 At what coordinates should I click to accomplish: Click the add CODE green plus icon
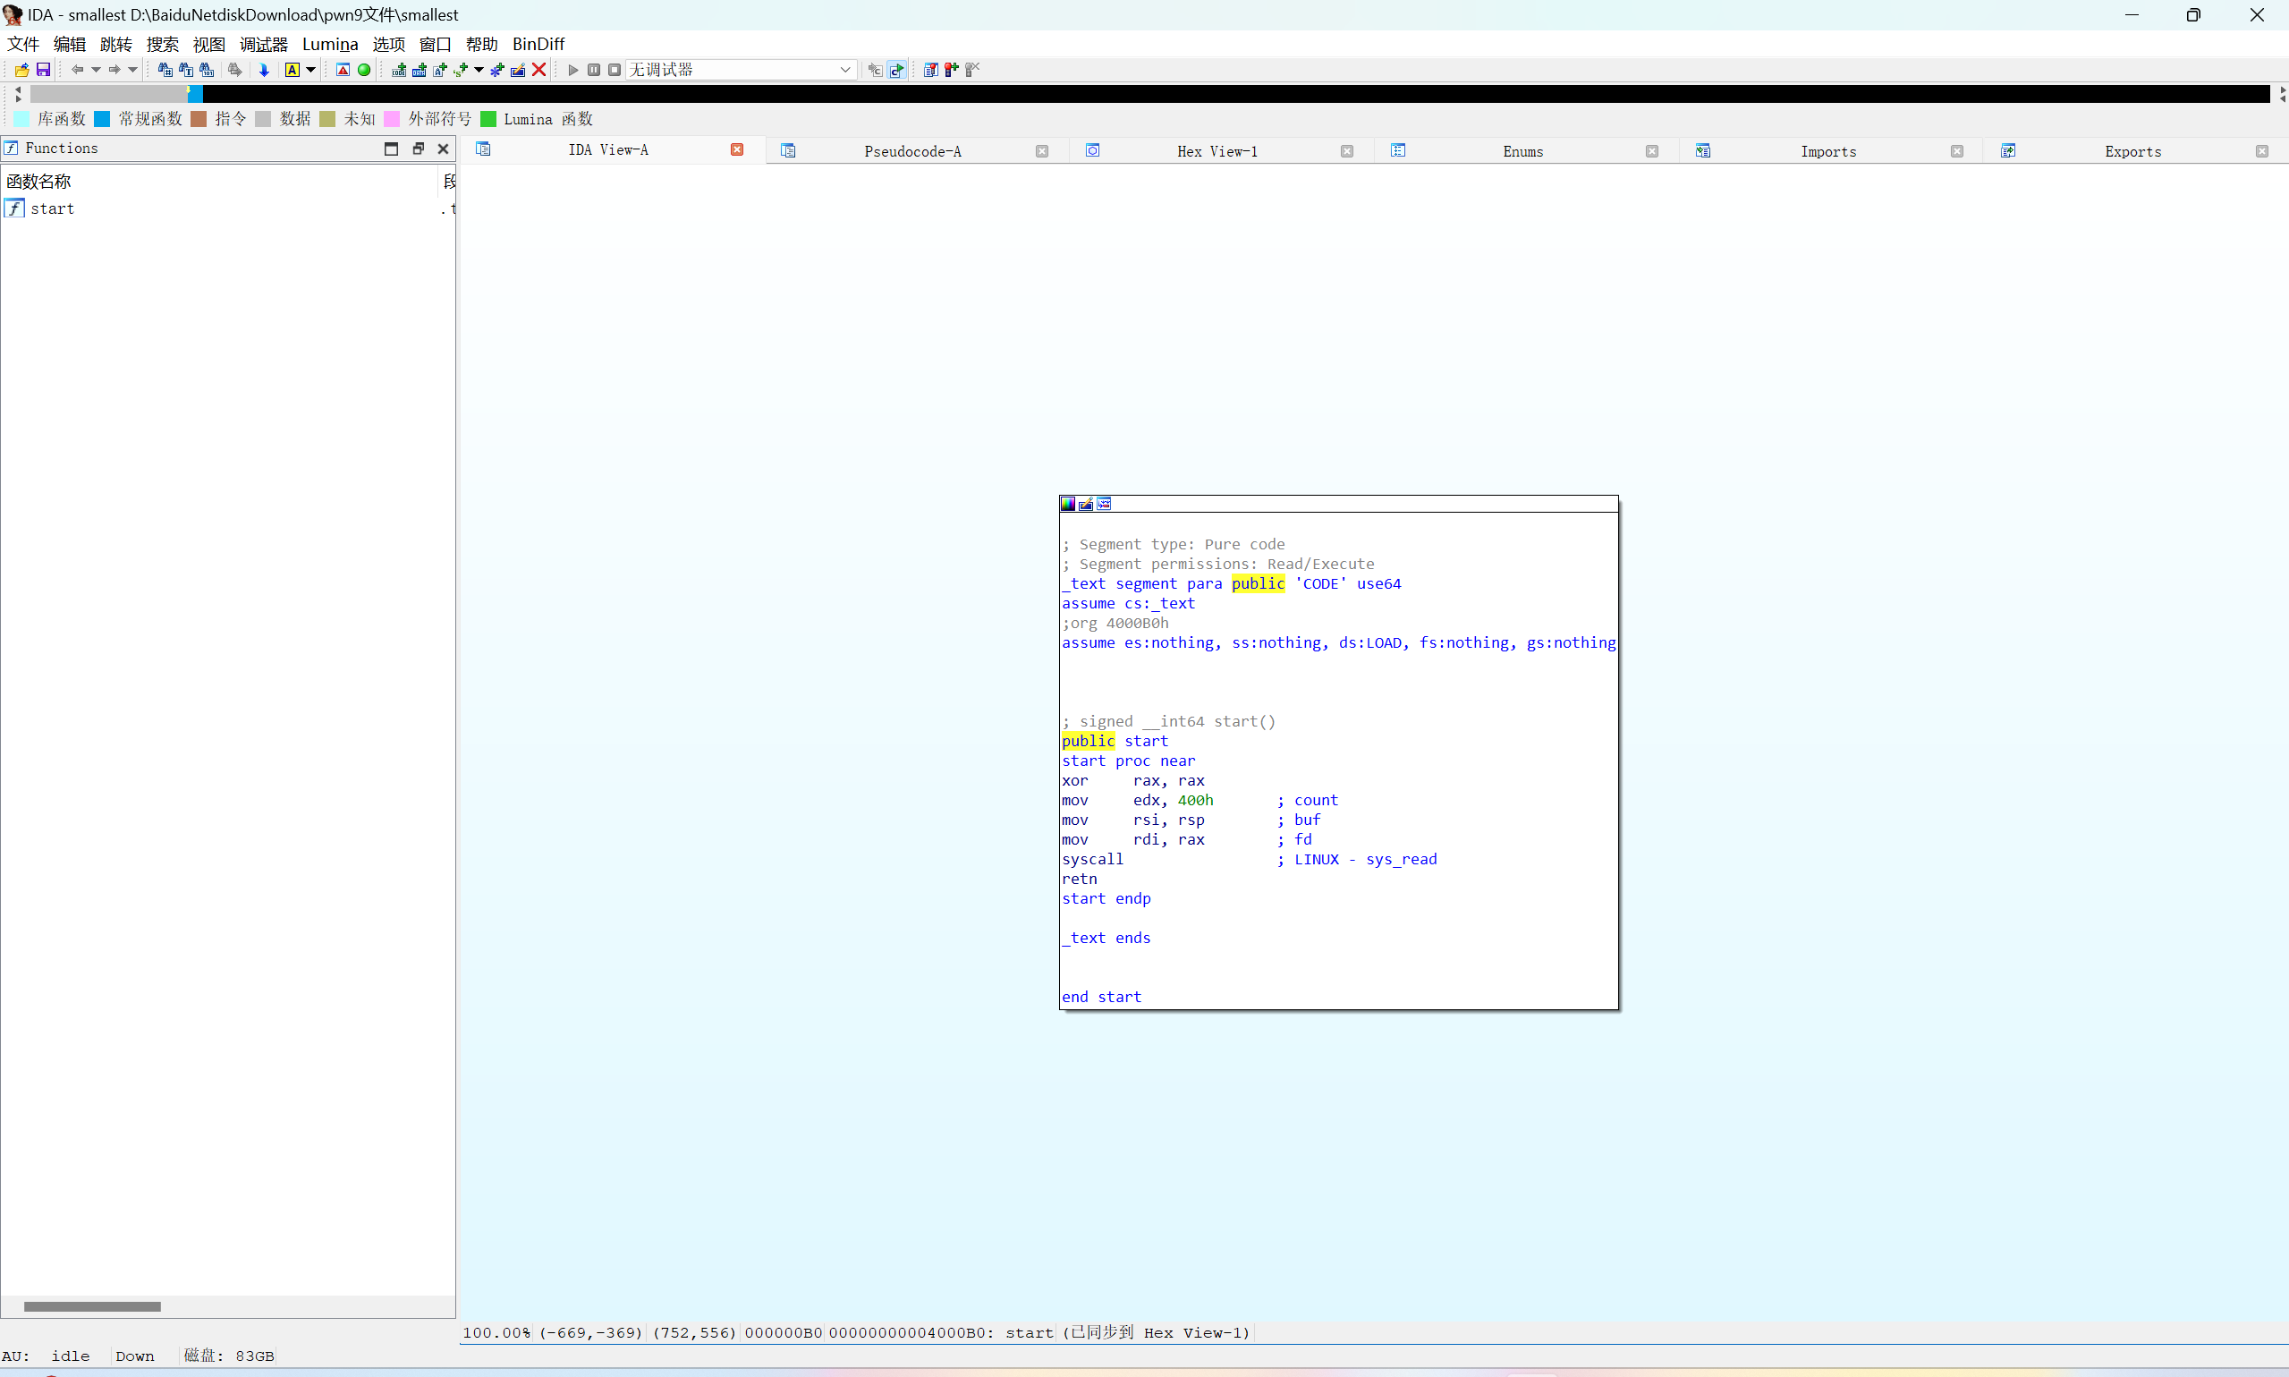click(x=399, y=70)
